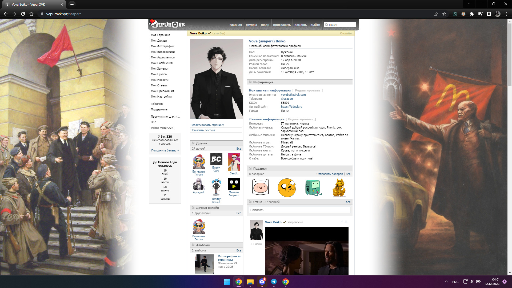Click the Написать wall post field
The width and height of the screenshot is (512, 288).
click(299, 210)
